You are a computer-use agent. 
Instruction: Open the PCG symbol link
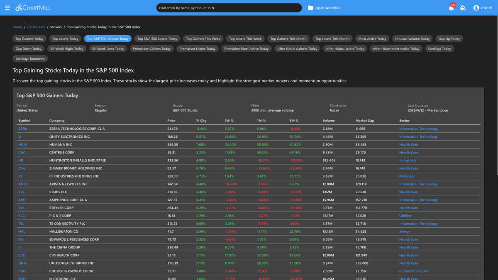22,216
